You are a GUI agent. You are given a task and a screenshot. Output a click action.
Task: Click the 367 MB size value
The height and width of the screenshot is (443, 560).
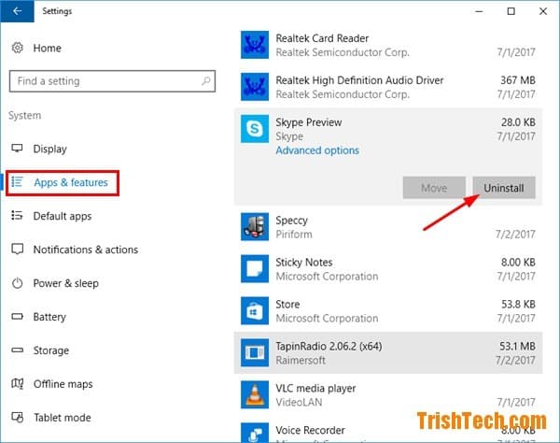[x=518, y=80]
